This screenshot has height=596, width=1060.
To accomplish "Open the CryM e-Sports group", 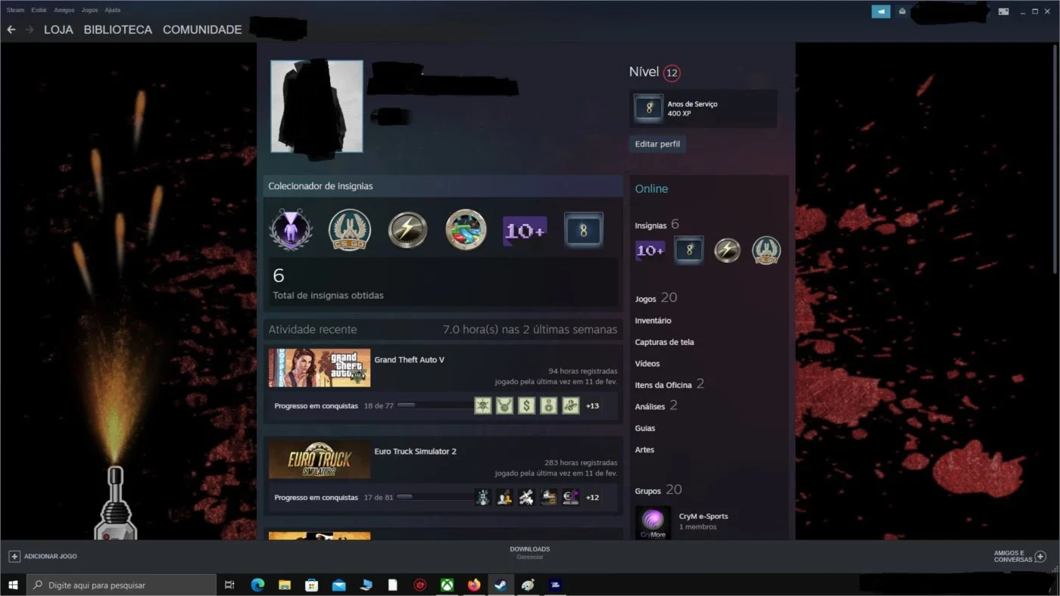I will pyautogui.click(x=703, y=516).
